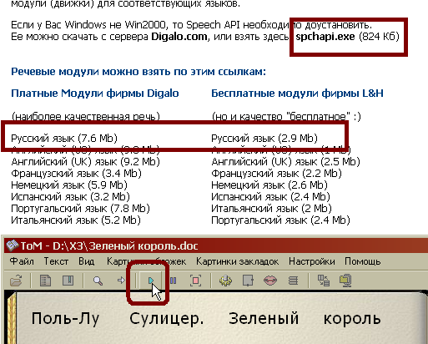Click the microphone gear settings icon
Image resolution: width=428 pixels, height=344 pixels.
225,281
